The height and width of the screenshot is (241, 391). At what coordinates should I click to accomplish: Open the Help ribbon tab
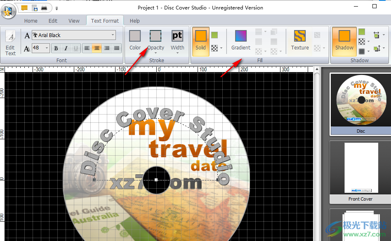134,21
